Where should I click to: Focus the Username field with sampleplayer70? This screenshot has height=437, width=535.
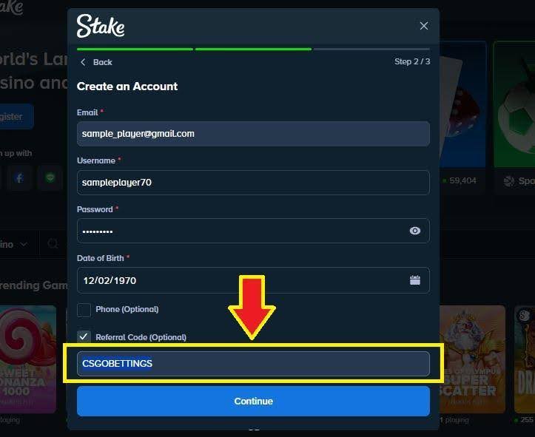tap(253, 183)
